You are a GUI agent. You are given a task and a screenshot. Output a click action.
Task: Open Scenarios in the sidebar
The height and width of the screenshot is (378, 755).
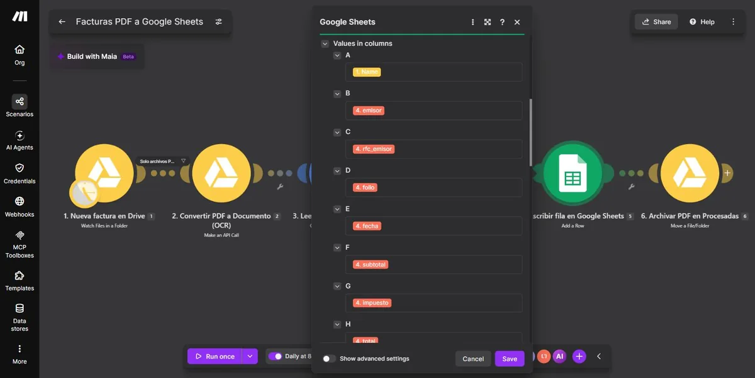click(20, 106)
